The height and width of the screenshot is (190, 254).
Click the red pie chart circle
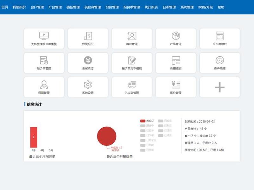107,136
